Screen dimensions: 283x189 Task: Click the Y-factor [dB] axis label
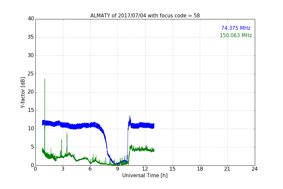pos(23,93)
